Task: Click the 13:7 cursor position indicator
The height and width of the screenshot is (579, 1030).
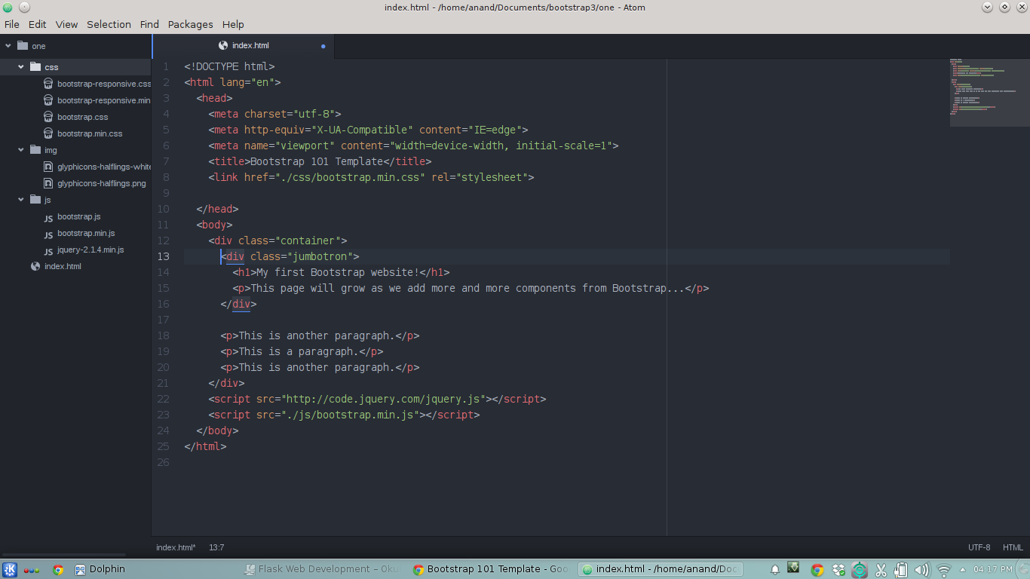Action: click(216, 547)
